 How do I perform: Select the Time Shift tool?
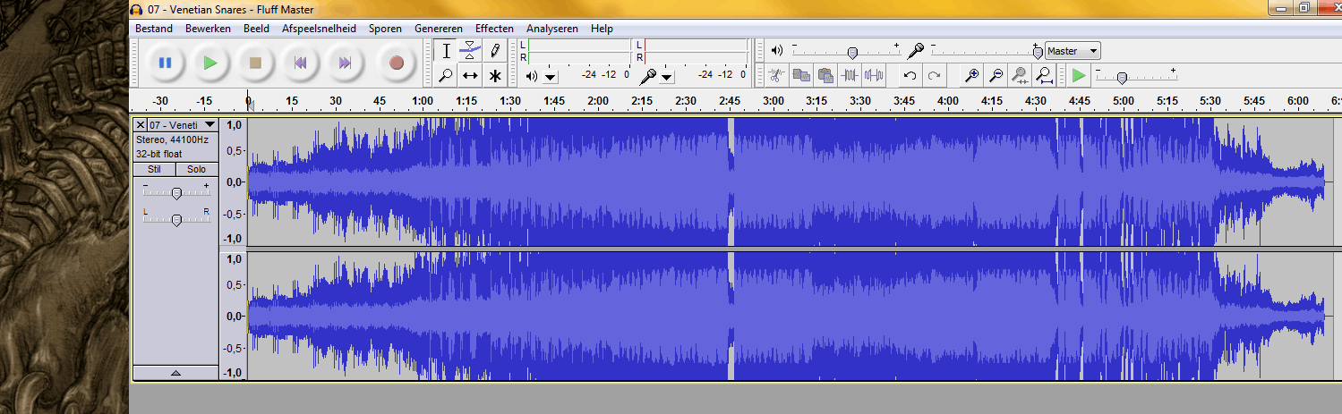[470, 75]
